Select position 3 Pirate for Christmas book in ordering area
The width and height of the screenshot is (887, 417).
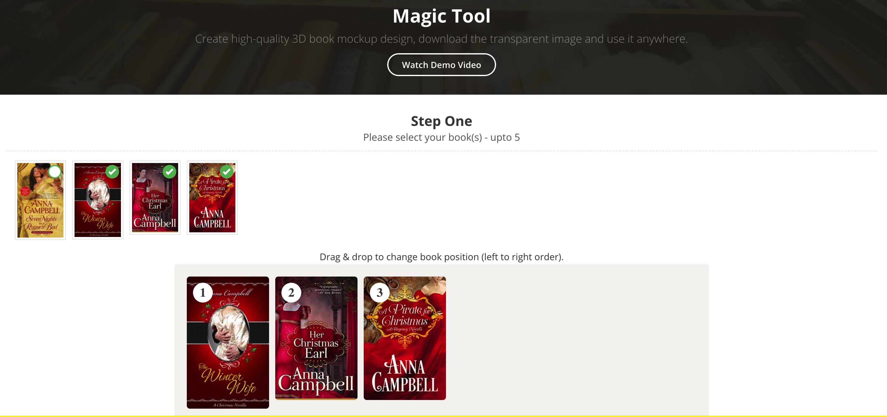[405, 338]
